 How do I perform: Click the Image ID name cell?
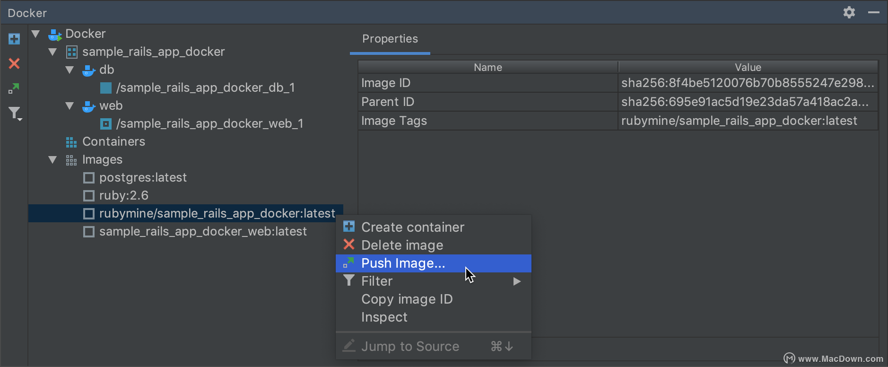click(488, 83)
